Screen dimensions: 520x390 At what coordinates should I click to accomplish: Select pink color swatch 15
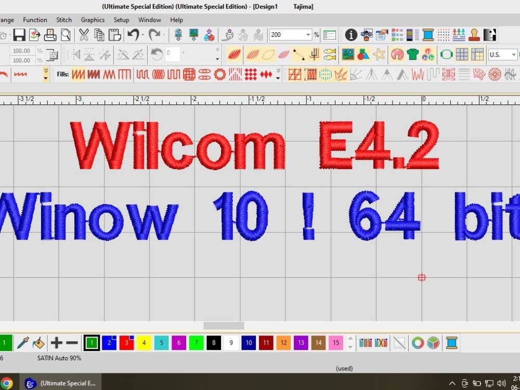pyautogui.click(x=335, y=343)
